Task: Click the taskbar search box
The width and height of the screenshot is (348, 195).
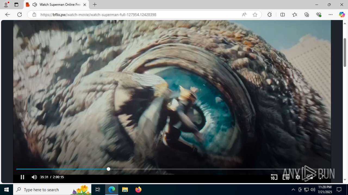Action: (52, 190)
